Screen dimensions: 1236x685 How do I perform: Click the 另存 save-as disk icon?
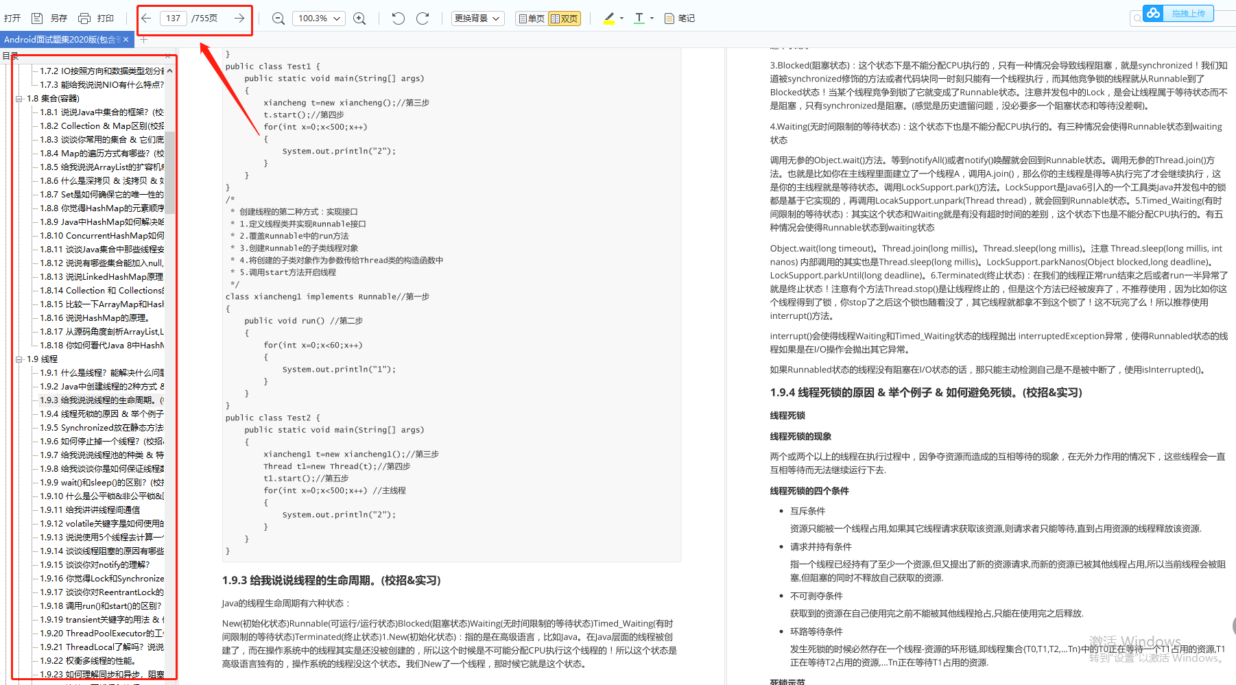pos(38,19)
